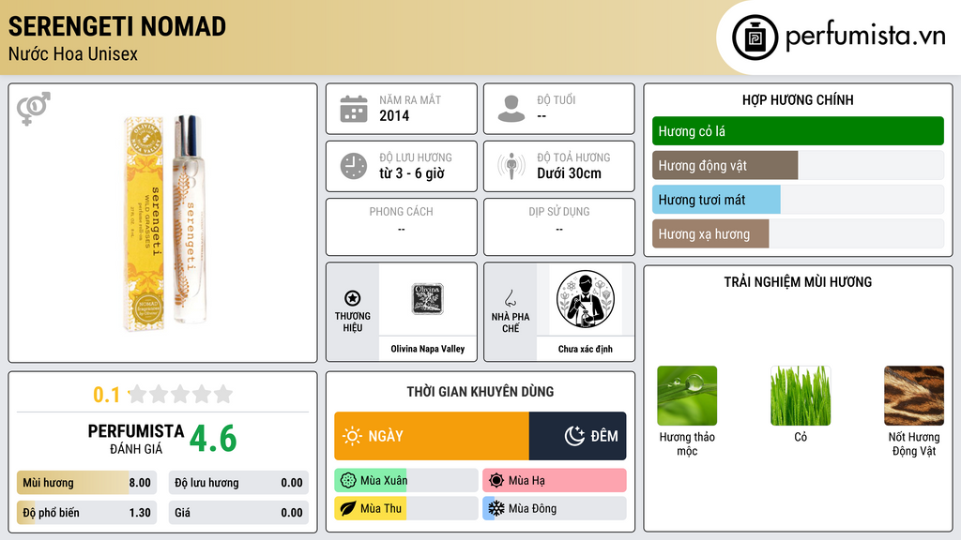Click the moon icon next to Đêm
This screenshot has width=961, height=540.
(x=574, y=436)
